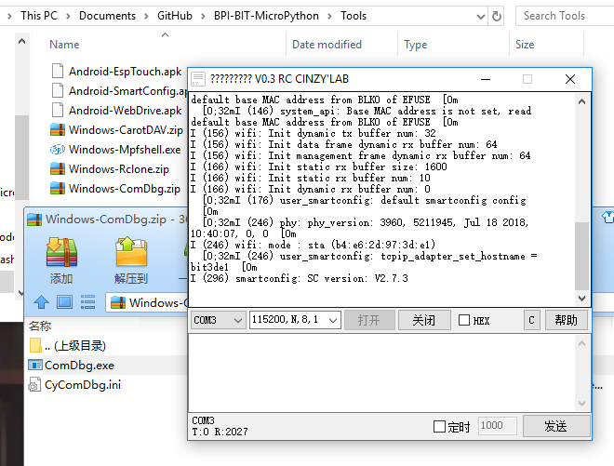The width and height of the screenshot is (614, 466).
Task: Select the CyComDbg.ini file
Action: coord(82,384)
